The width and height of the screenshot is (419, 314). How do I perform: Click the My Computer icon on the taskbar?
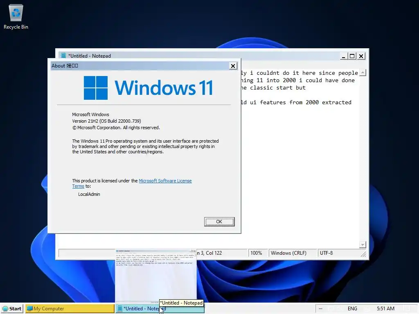point(29,309)
